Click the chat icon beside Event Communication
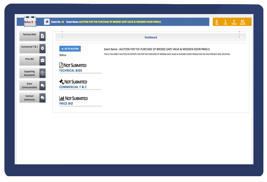This screenshot has height=182, width=267. [x=42, y=86]
